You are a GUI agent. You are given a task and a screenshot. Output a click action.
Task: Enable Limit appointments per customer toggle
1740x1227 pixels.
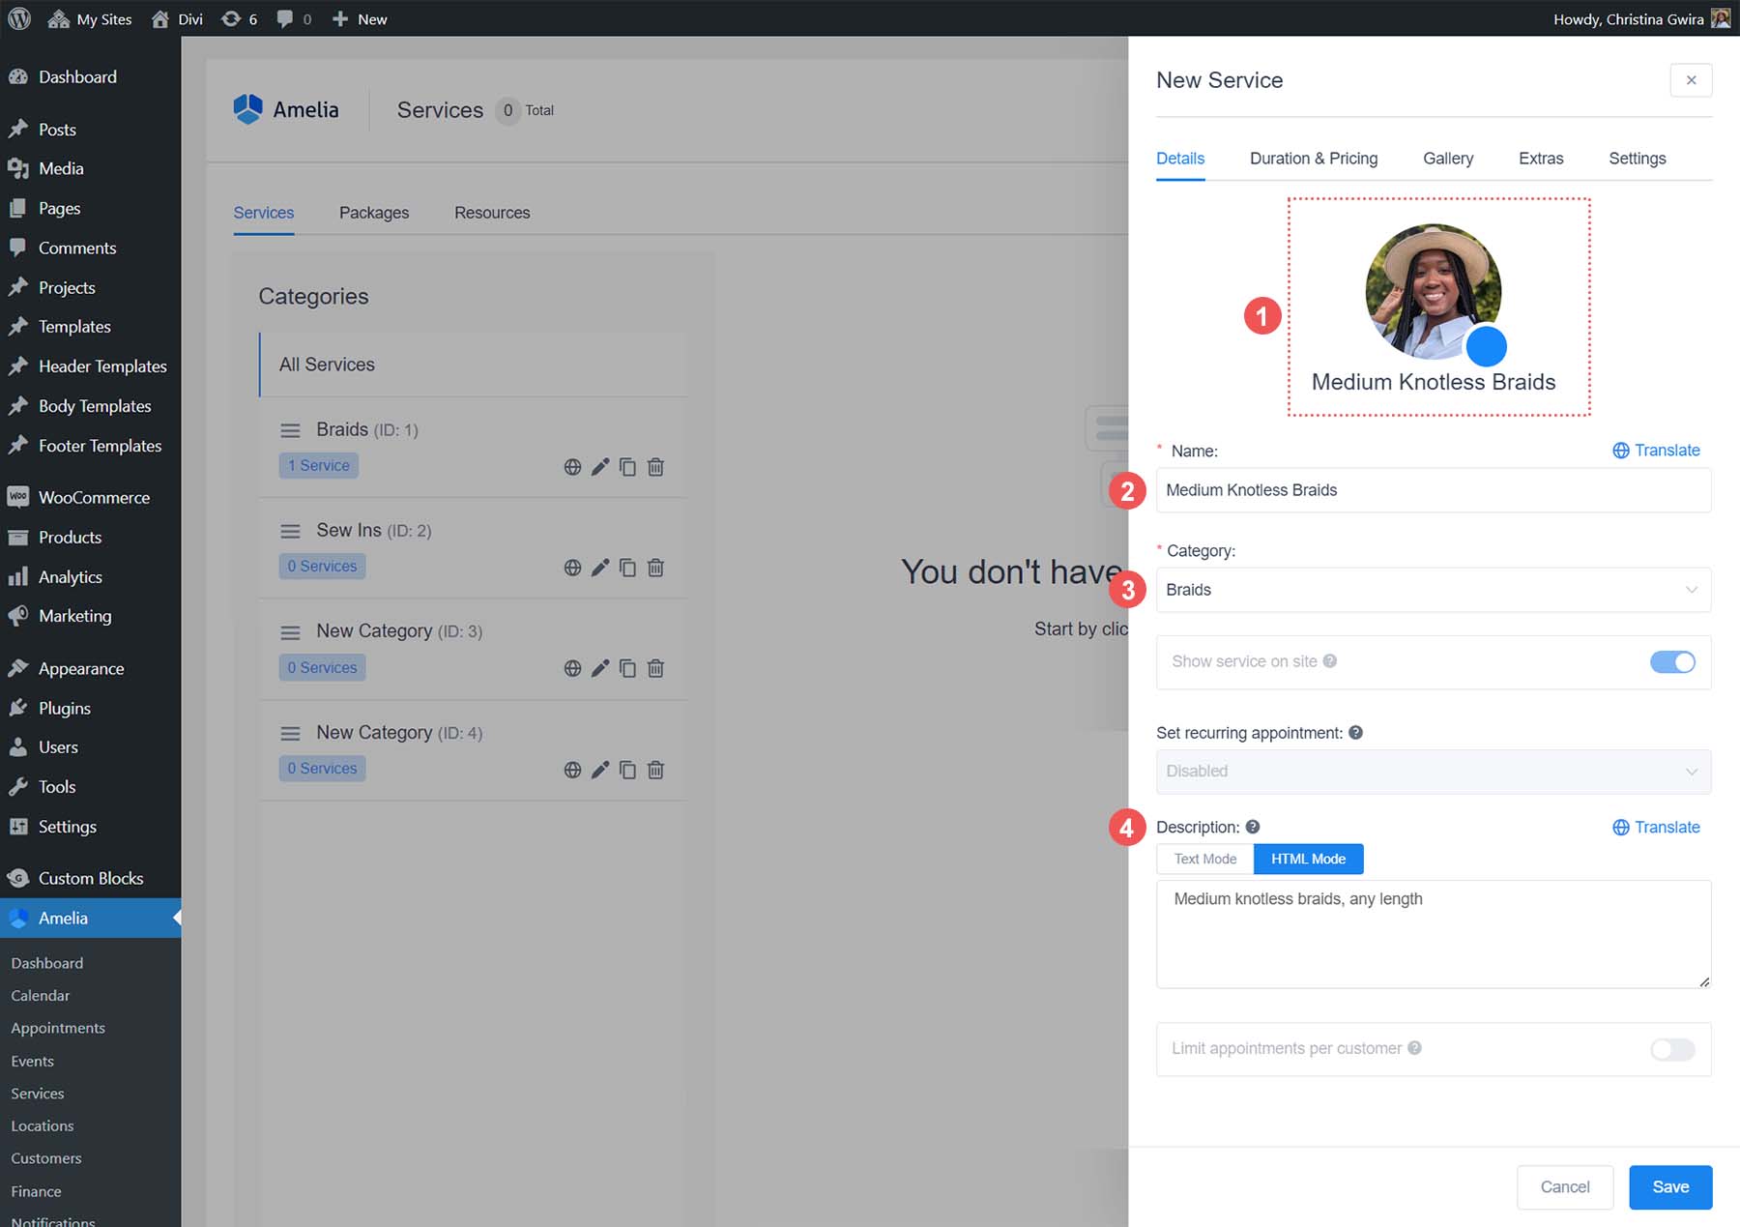(x=1672, y=1049)
